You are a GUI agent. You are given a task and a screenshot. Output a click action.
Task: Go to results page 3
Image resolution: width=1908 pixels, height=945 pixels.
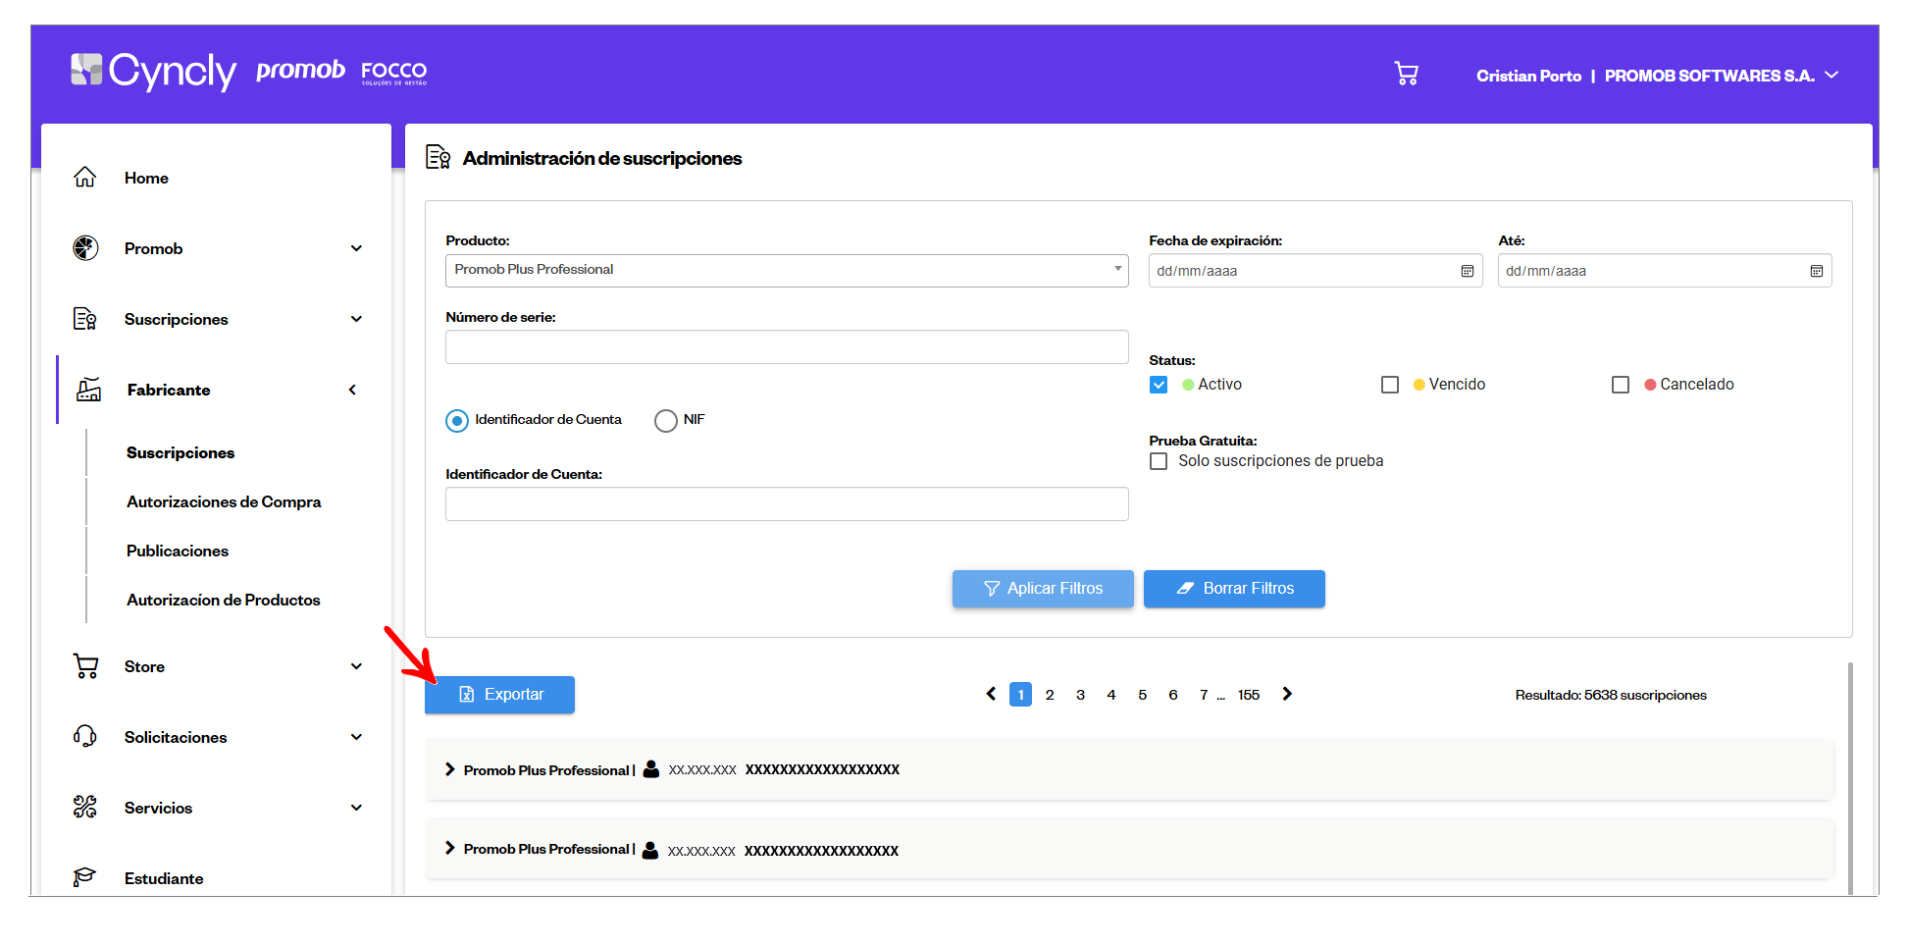coord(1080,695)
